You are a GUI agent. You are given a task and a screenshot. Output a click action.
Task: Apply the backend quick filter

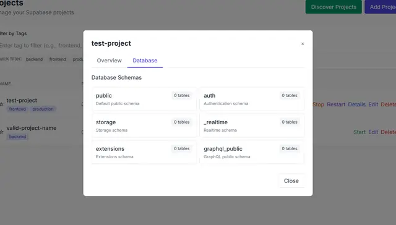34,59
